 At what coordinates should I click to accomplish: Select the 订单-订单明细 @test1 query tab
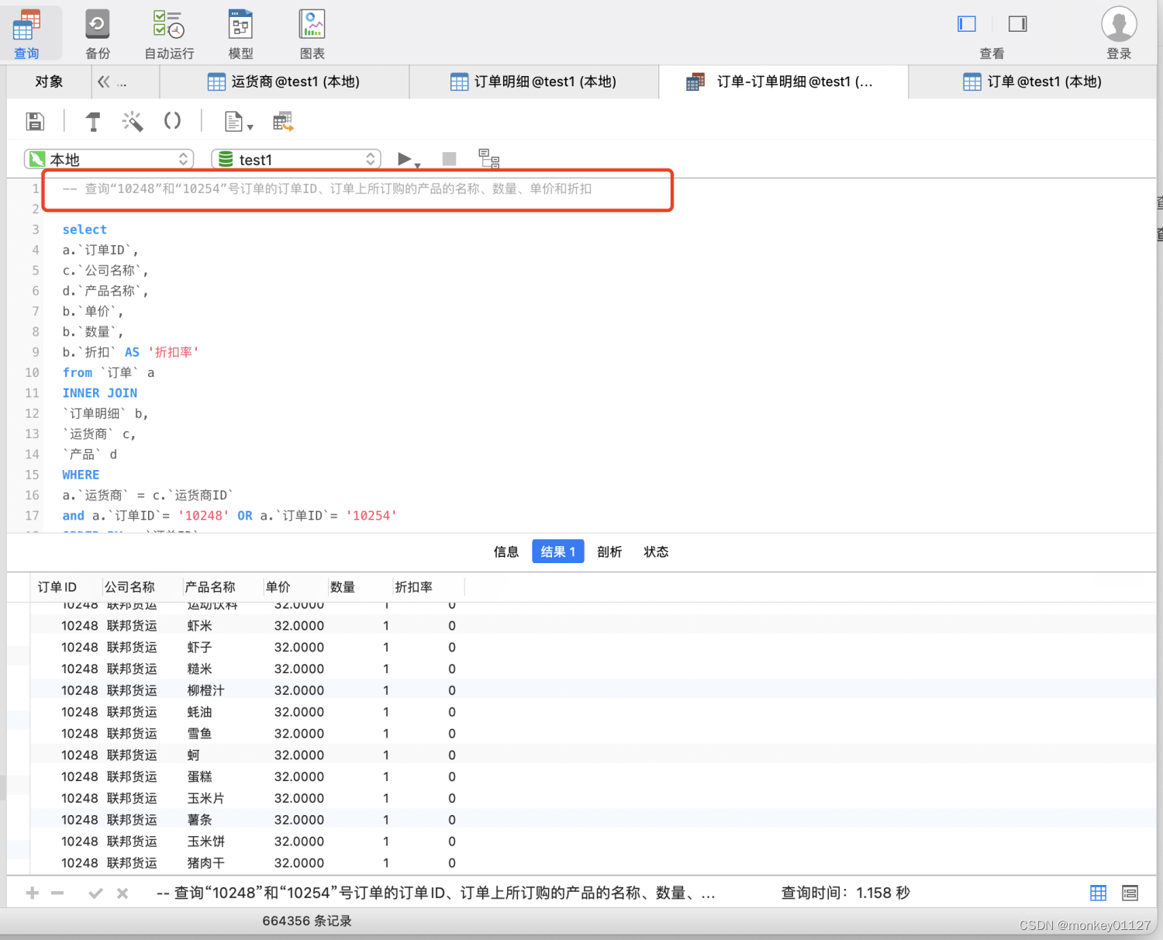pos(783,81)
